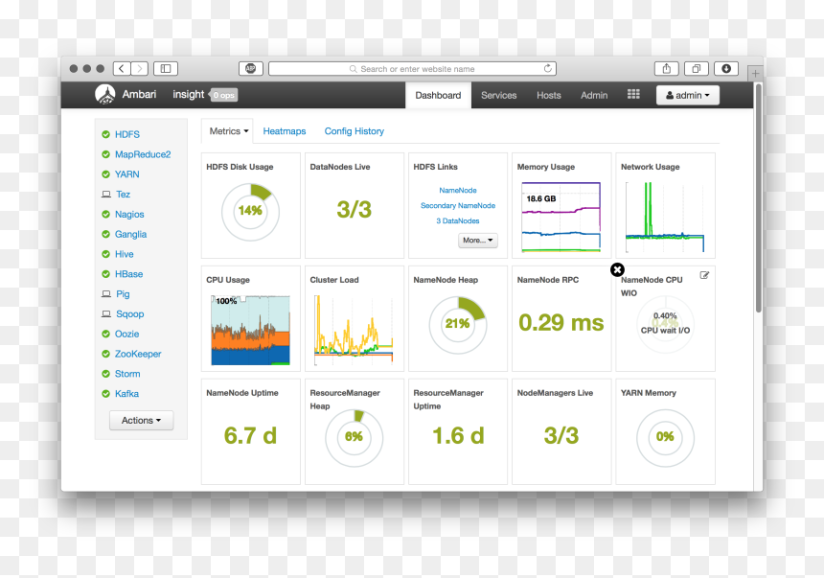Focus the browser address search field
The image size is (824, 578).
tap(413, 69)
